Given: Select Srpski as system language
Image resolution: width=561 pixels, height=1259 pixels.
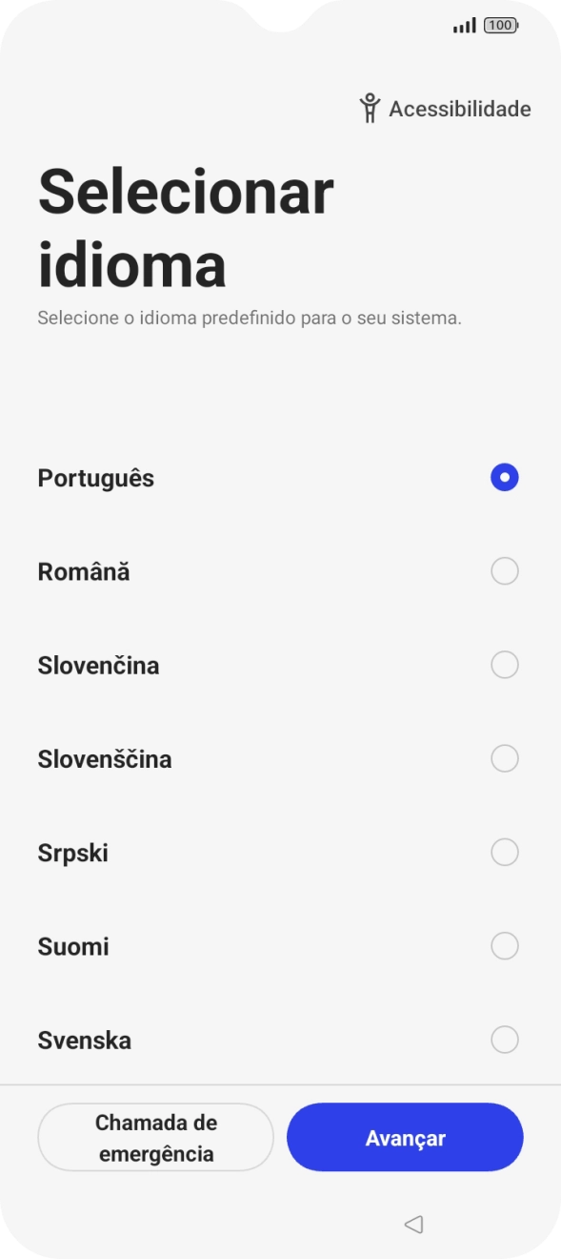Looking at the screenshot, I should (505, 852).
